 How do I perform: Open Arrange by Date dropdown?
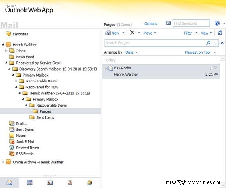click(131, 52)
